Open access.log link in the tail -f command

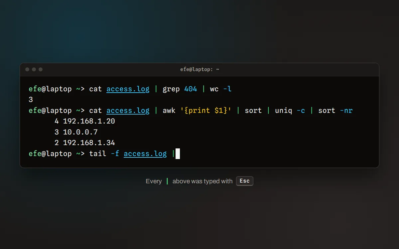click(x=145, y=154)
